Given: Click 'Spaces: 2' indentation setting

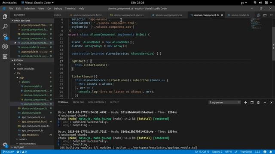Looking at the screenshot, I should pyautogui.click(x=217, y=152).
